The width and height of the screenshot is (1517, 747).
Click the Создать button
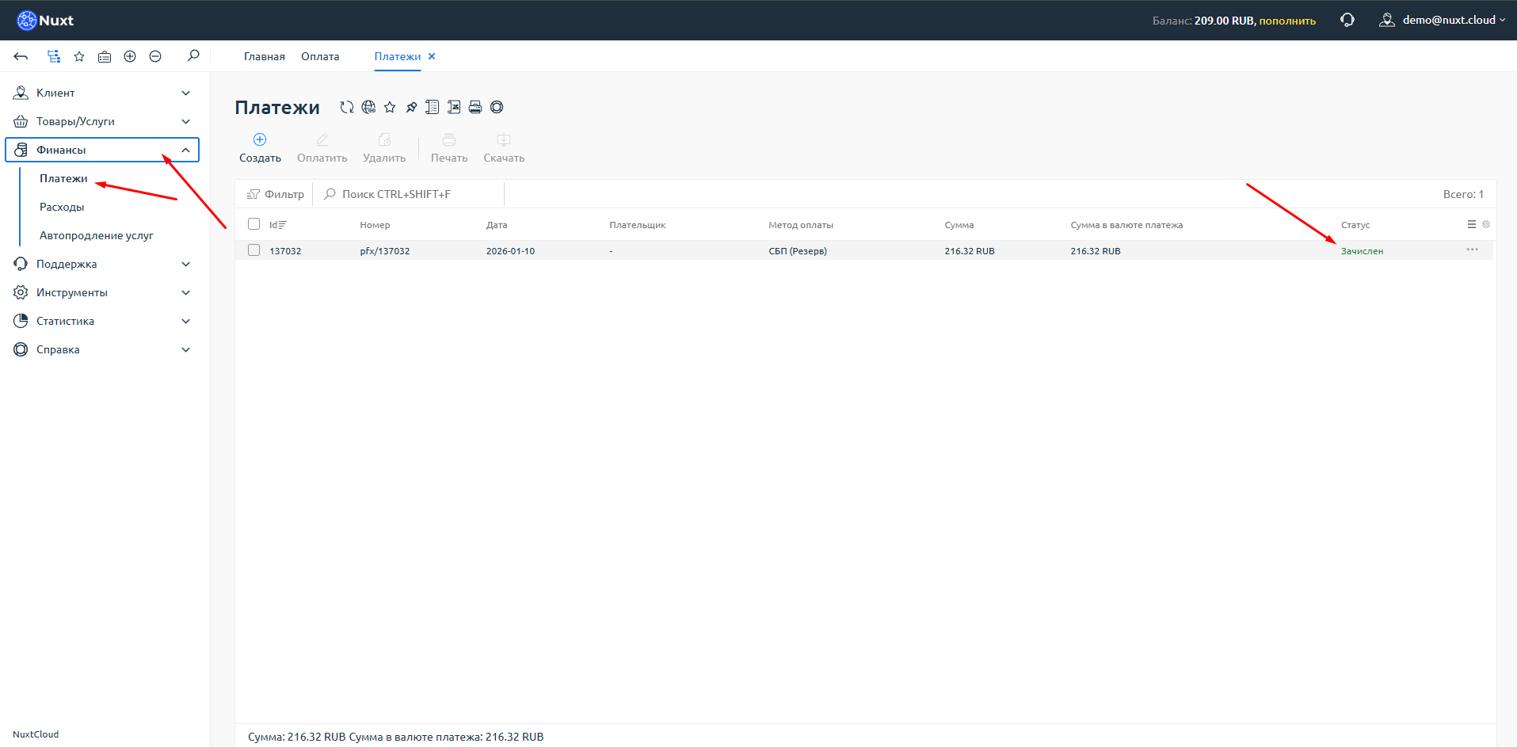click(x=260, y=148)
